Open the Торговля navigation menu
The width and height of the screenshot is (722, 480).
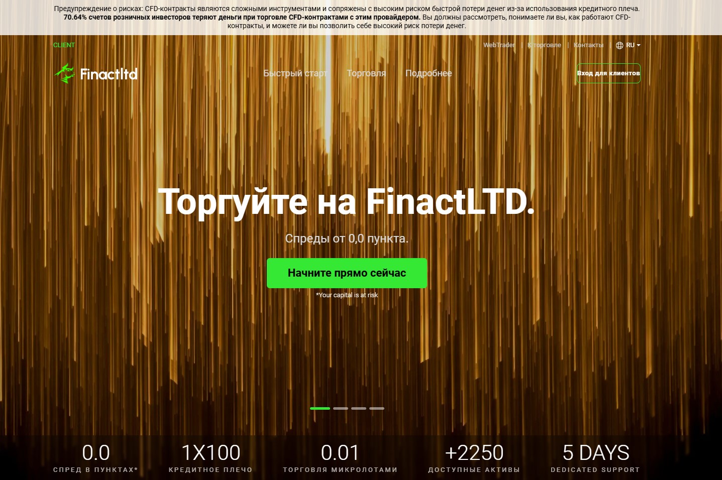[366, 73]
